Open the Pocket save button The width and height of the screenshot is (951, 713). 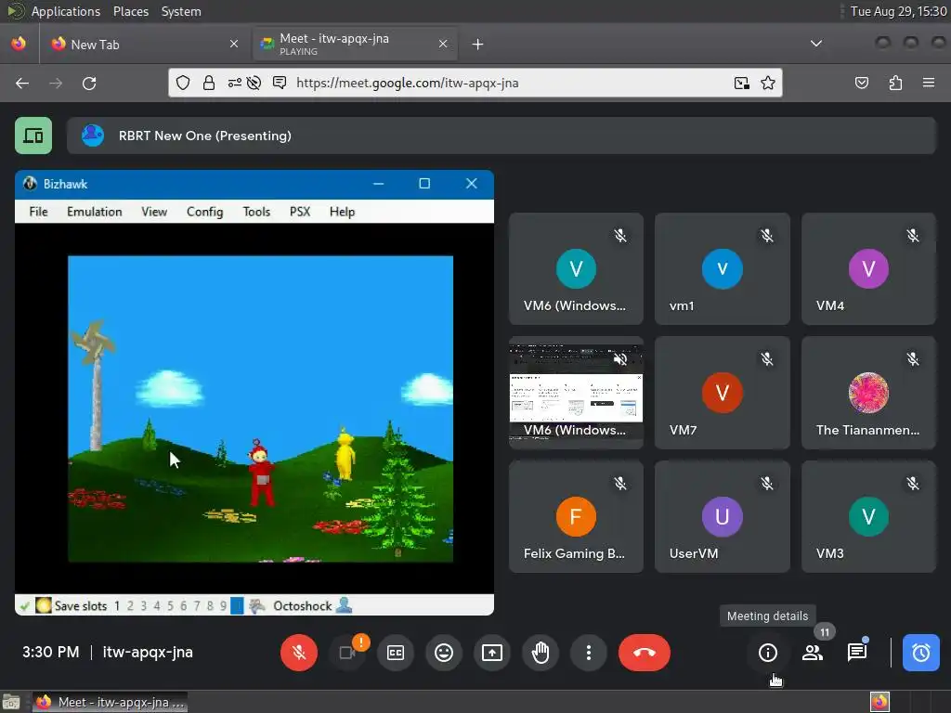pos(861,83)
